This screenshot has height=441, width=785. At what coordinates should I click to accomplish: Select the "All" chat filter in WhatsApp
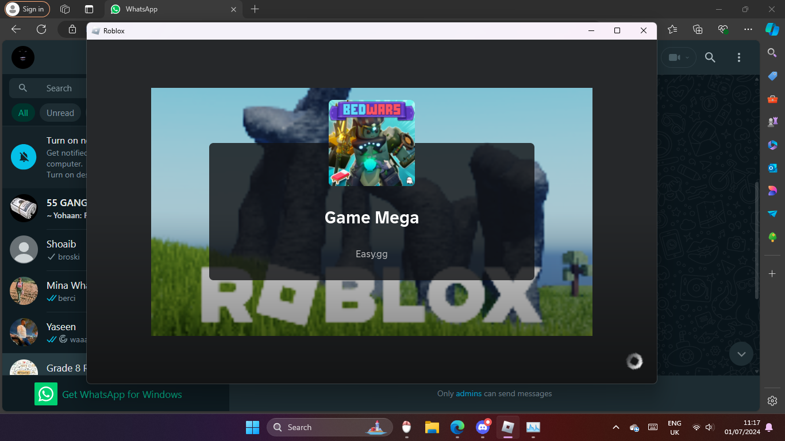point(23,113)
